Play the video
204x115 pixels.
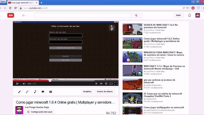[18, 84]
